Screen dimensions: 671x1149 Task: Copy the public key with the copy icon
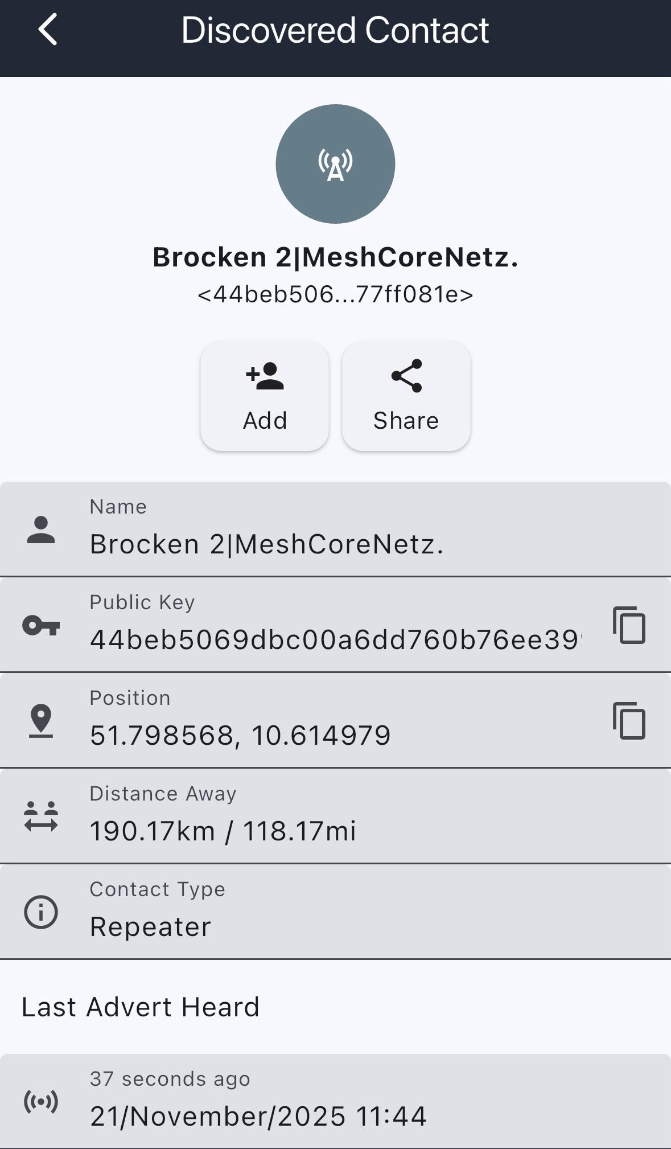pos(629,625)
